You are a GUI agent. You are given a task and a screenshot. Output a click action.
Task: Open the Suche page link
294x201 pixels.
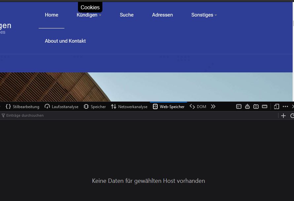(127, 15)
